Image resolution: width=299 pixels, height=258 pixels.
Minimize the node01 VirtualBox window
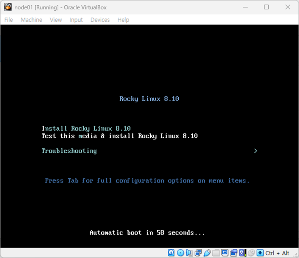click(245, 7)
